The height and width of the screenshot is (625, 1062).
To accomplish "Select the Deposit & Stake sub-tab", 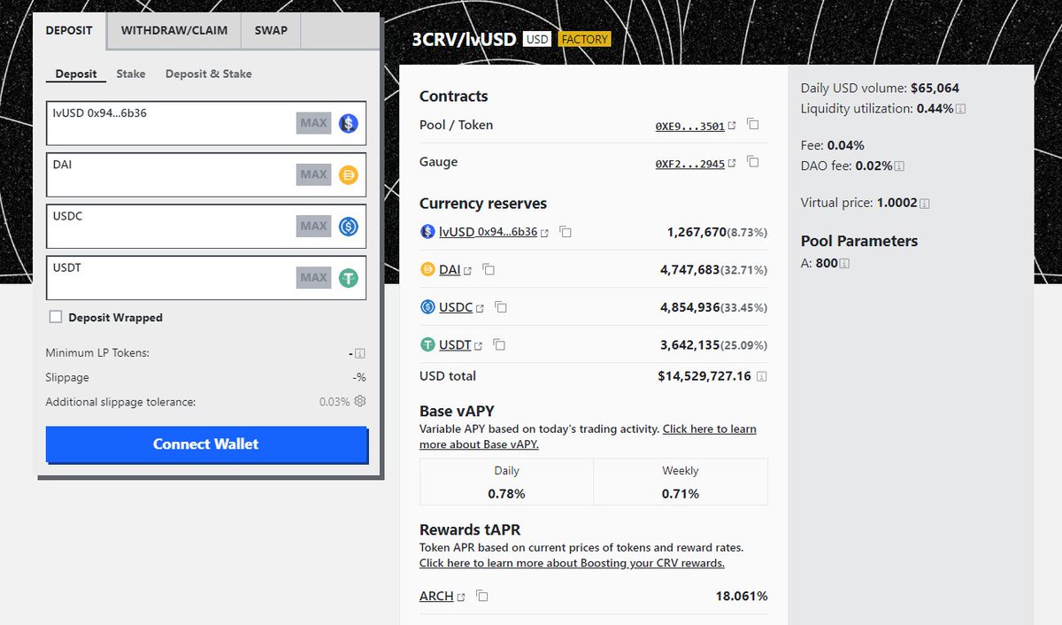I will 209,74.
